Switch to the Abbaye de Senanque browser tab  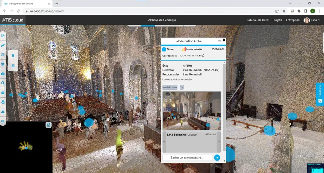click(27, 4)
